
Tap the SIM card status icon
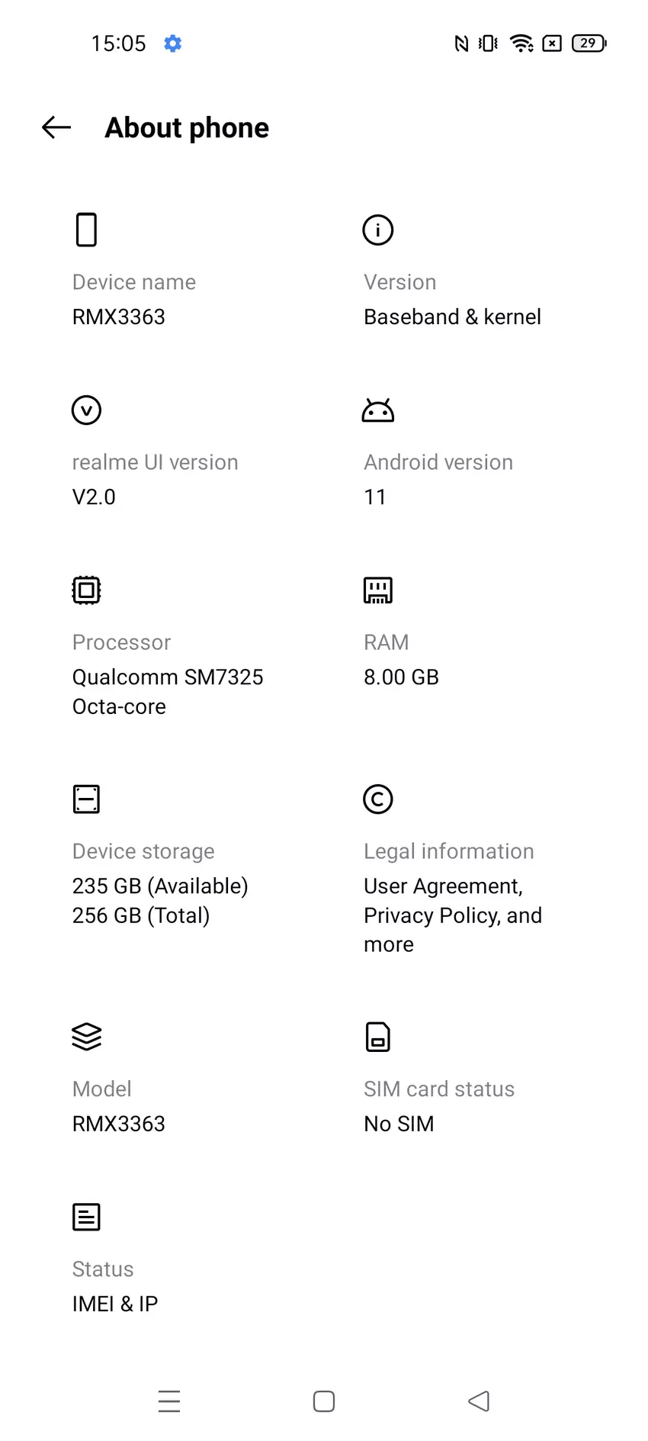tap(377, 1037)
